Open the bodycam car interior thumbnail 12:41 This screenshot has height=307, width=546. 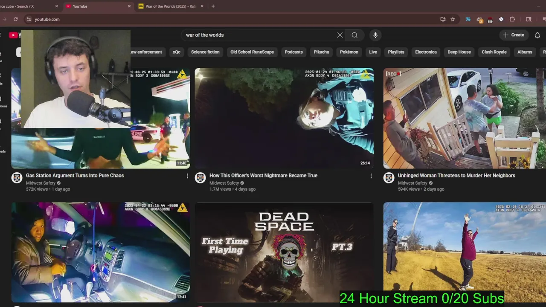point(101,252)
